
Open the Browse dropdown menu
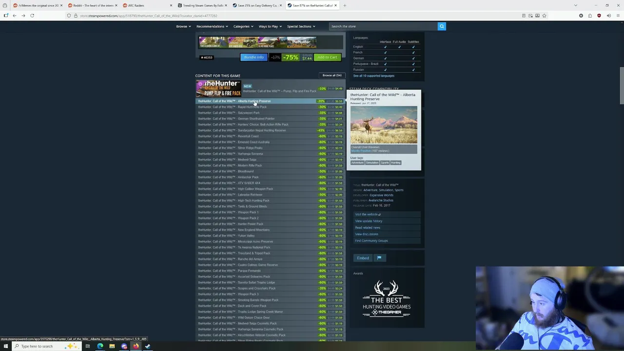183,26
